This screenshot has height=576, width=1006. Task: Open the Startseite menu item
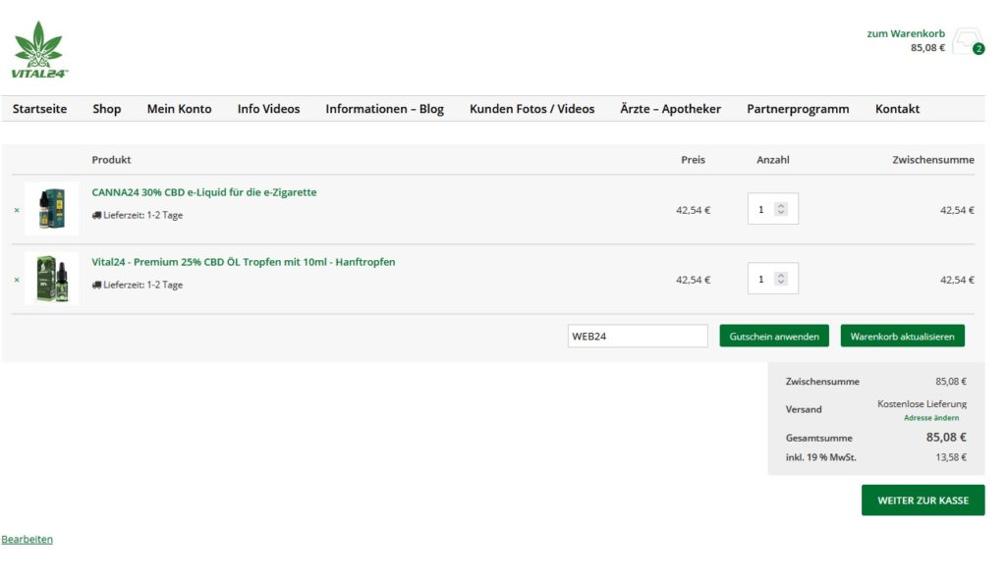pos(40,109)
